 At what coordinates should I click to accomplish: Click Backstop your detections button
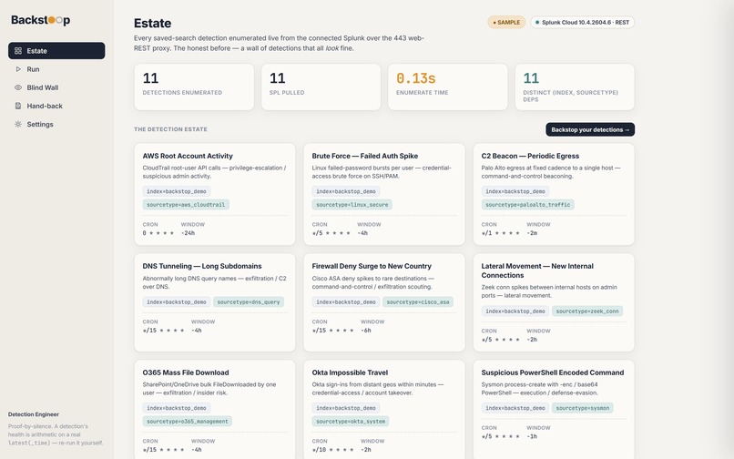[x=590, y=129]
